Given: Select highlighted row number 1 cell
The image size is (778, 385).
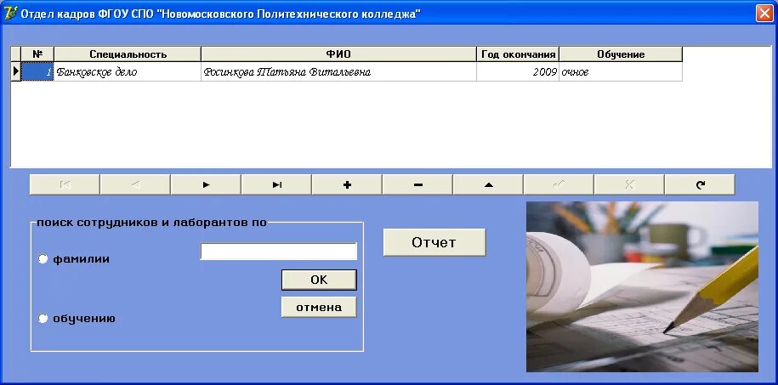Looking at the screenshot, I should point(37,72).
